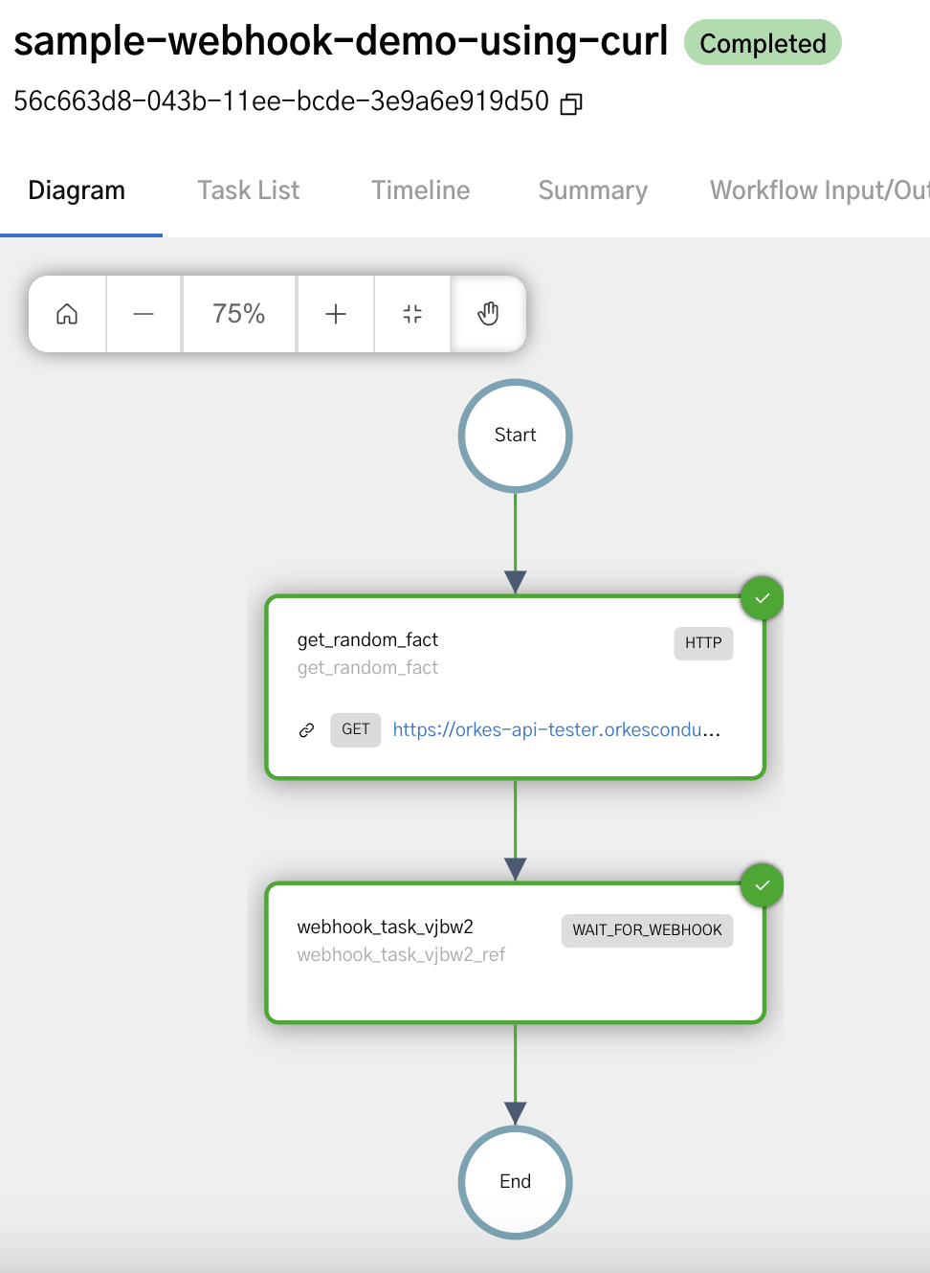Image resolution: width=930 pixels, height=1273 pixels.
Task: Click the Start node in the diagram
Action: tap(515, 435)
